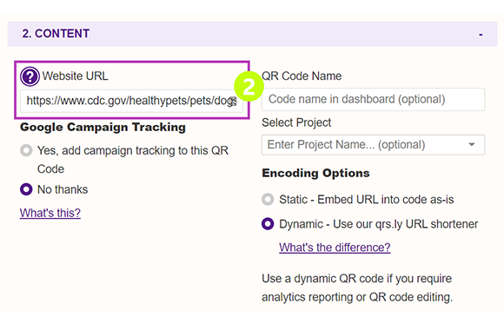Image resolution: width=504 pixels, height=324 pixels.
Task: Open the 'What's this?' link
Action: coord(50,213)
